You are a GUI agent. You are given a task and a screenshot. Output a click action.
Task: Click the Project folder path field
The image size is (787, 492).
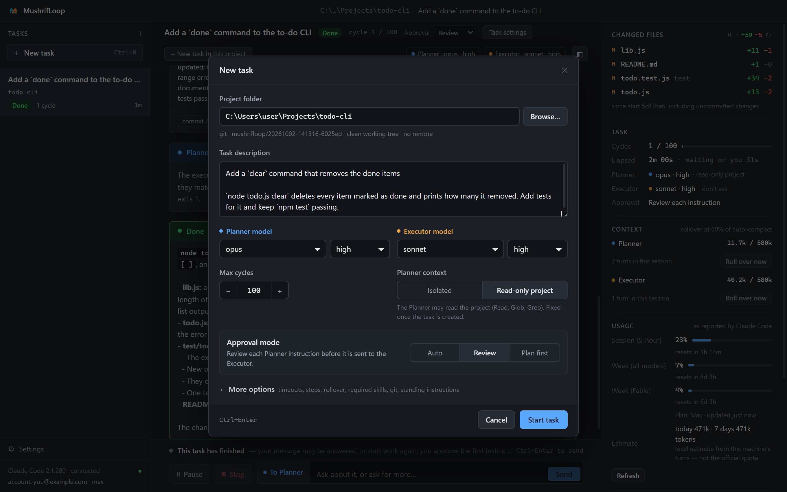pos(369,117)
